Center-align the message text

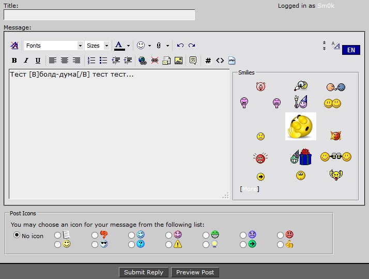(65, 61)
